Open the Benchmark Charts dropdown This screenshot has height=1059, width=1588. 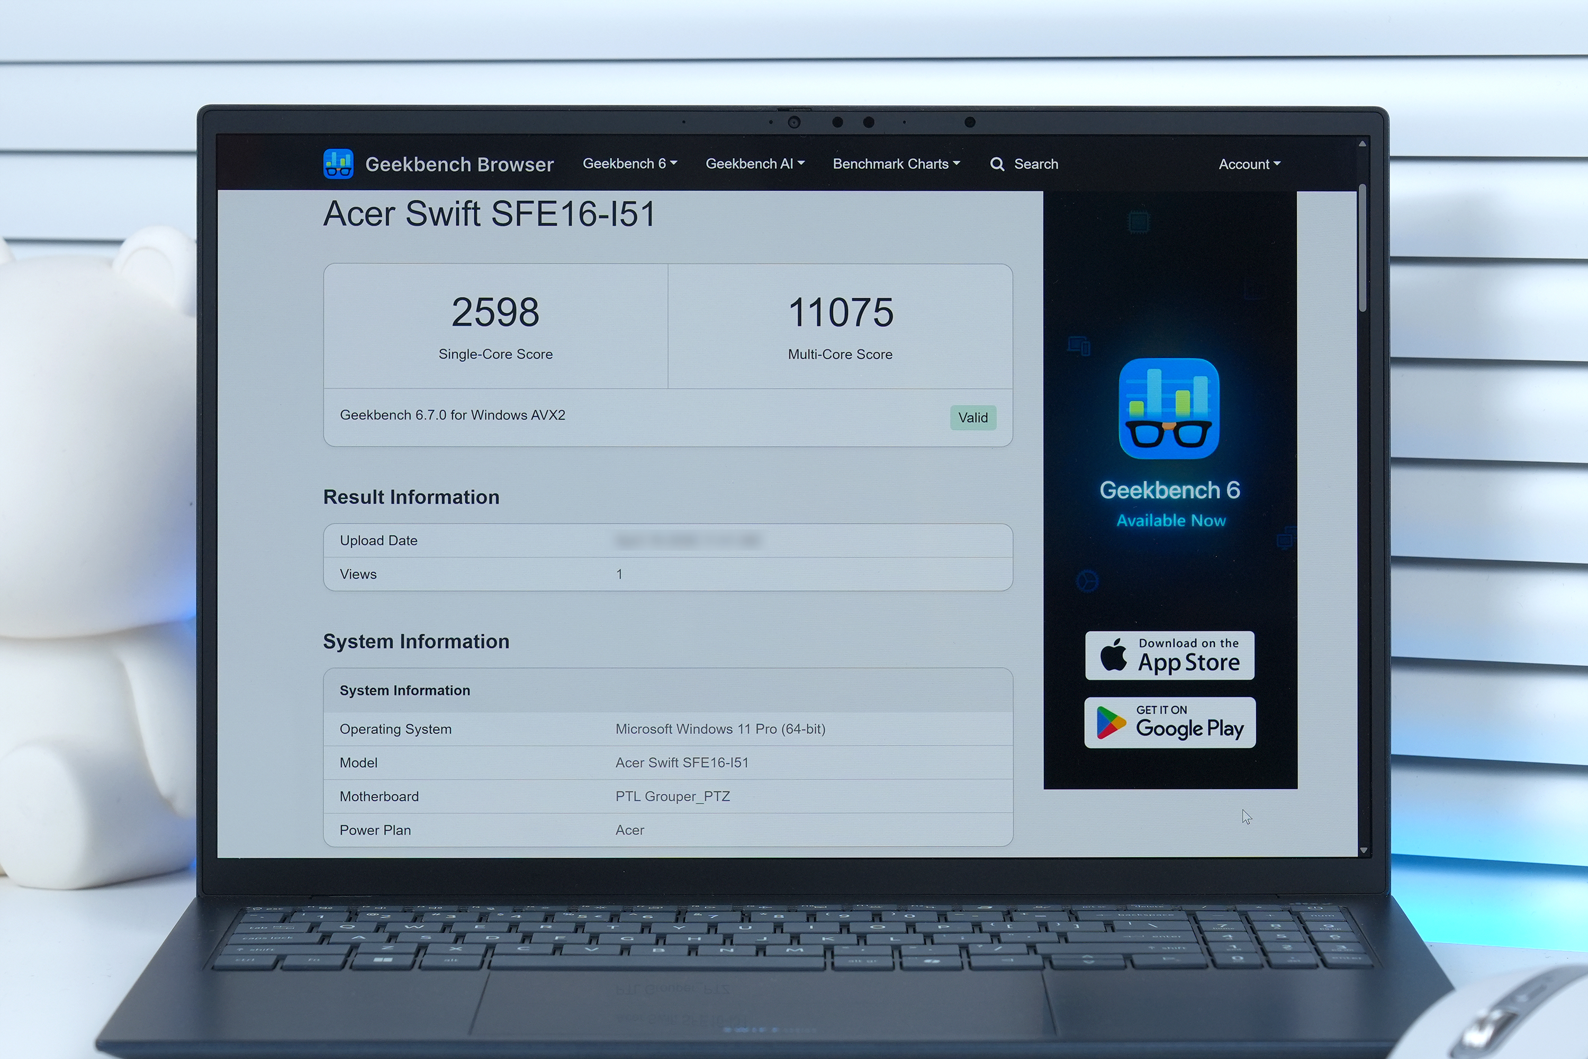(x=896, y=164)
